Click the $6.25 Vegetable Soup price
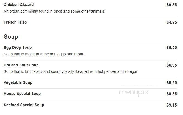 tap(171, 83)
